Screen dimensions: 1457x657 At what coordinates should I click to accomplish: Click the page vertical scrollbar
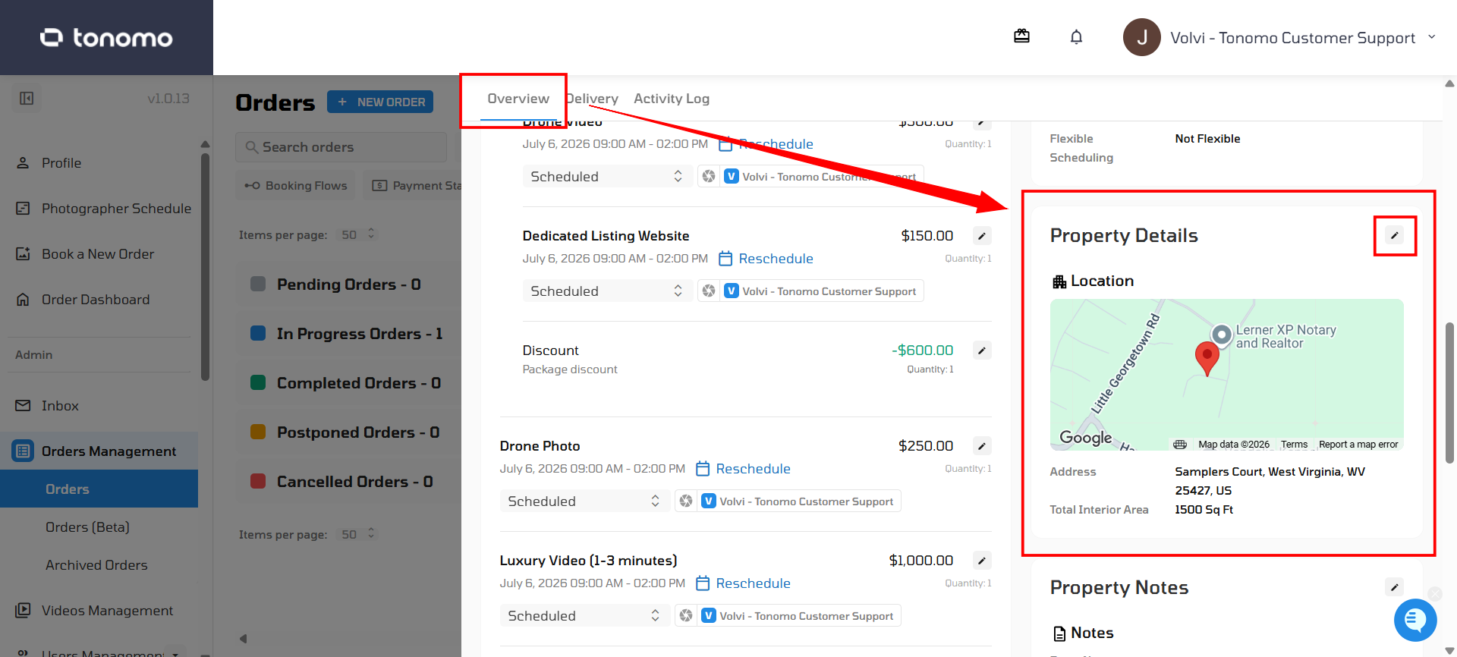[1449, 392]
